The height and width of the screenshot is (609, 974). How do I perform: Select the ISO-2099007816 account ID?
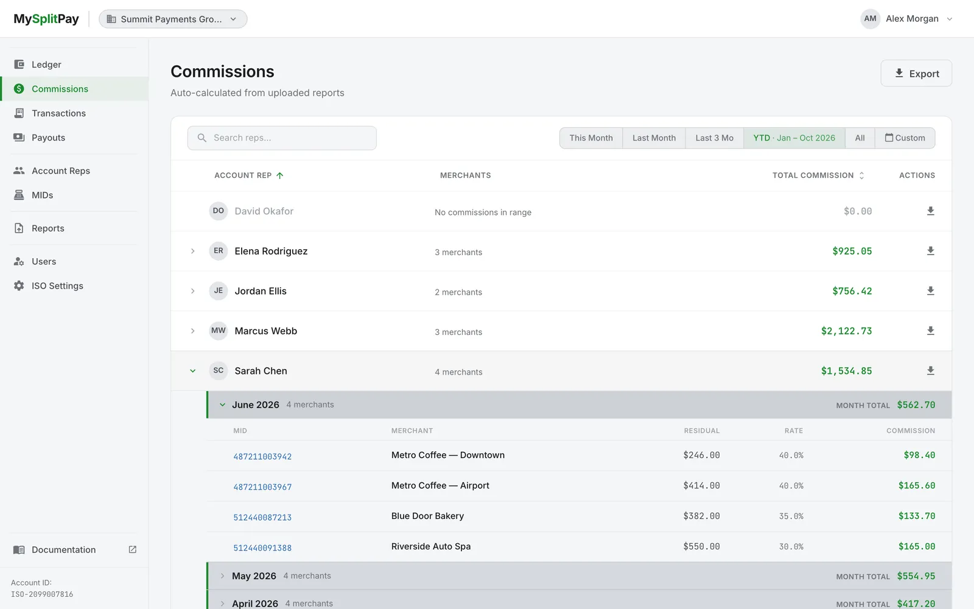click(x=42, y=594)
